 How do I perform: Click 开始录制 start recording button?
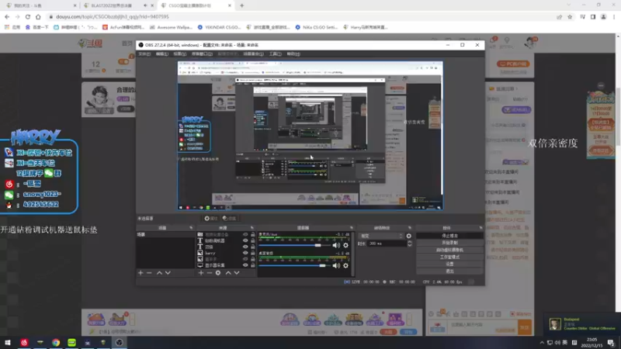pos(449,243)
